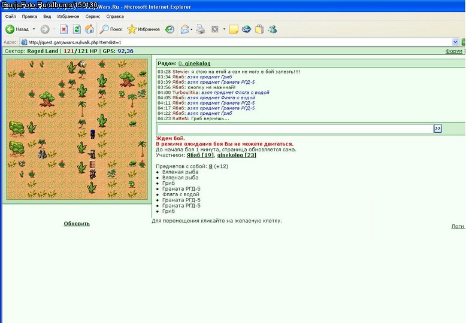Click the Stop page loading icon
Viewport: 466px width, 323px height.
pyautogui.click(x=64, y=29)
